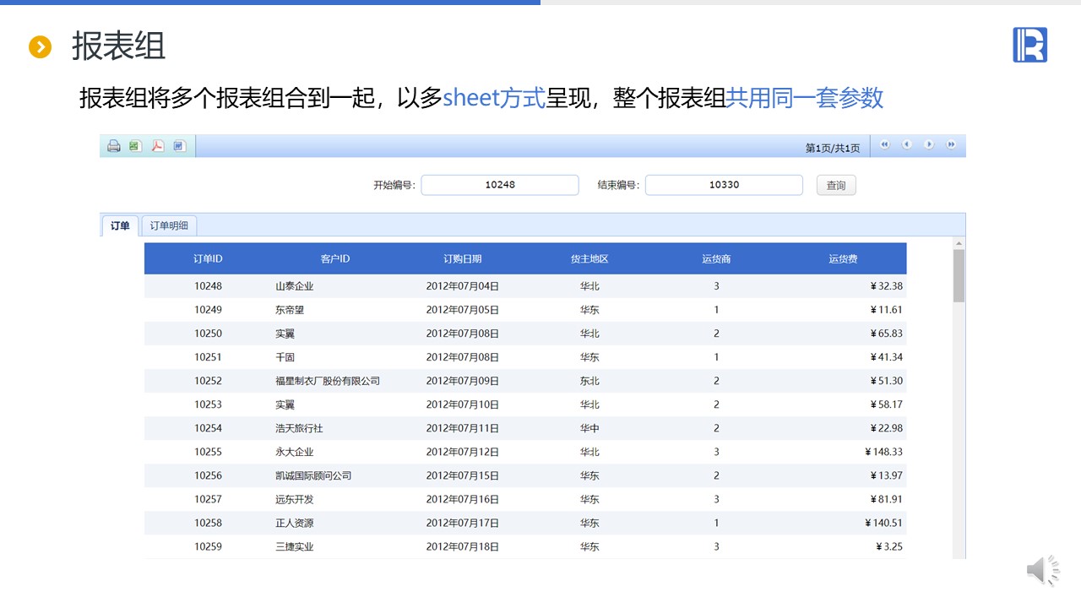Click the table's vertical scrollbar thumb

(x=959, y=275)
